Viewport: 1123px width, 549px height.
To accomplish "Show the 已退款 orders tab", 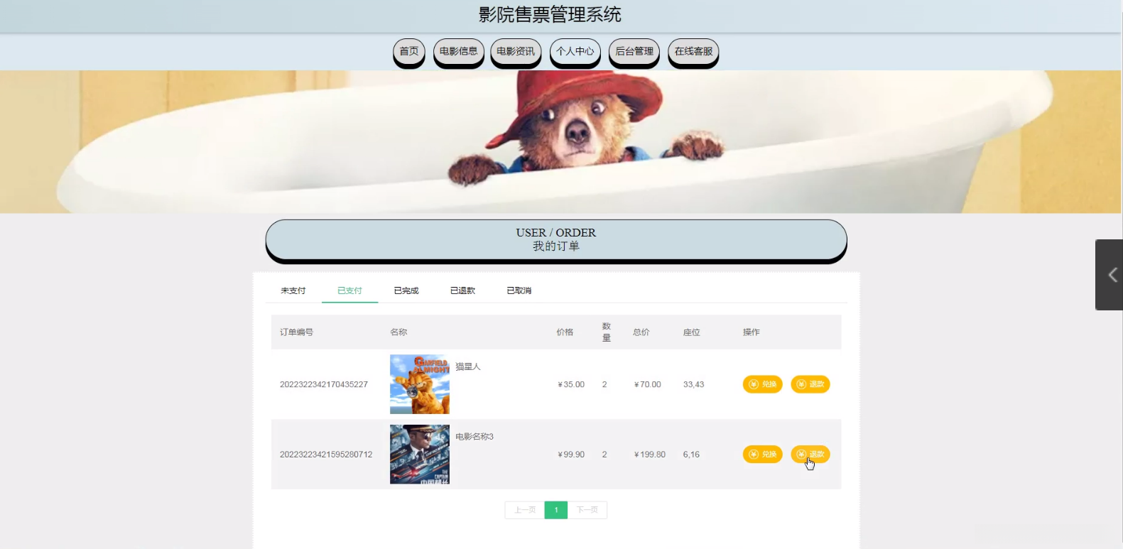I will coord(462,290).
